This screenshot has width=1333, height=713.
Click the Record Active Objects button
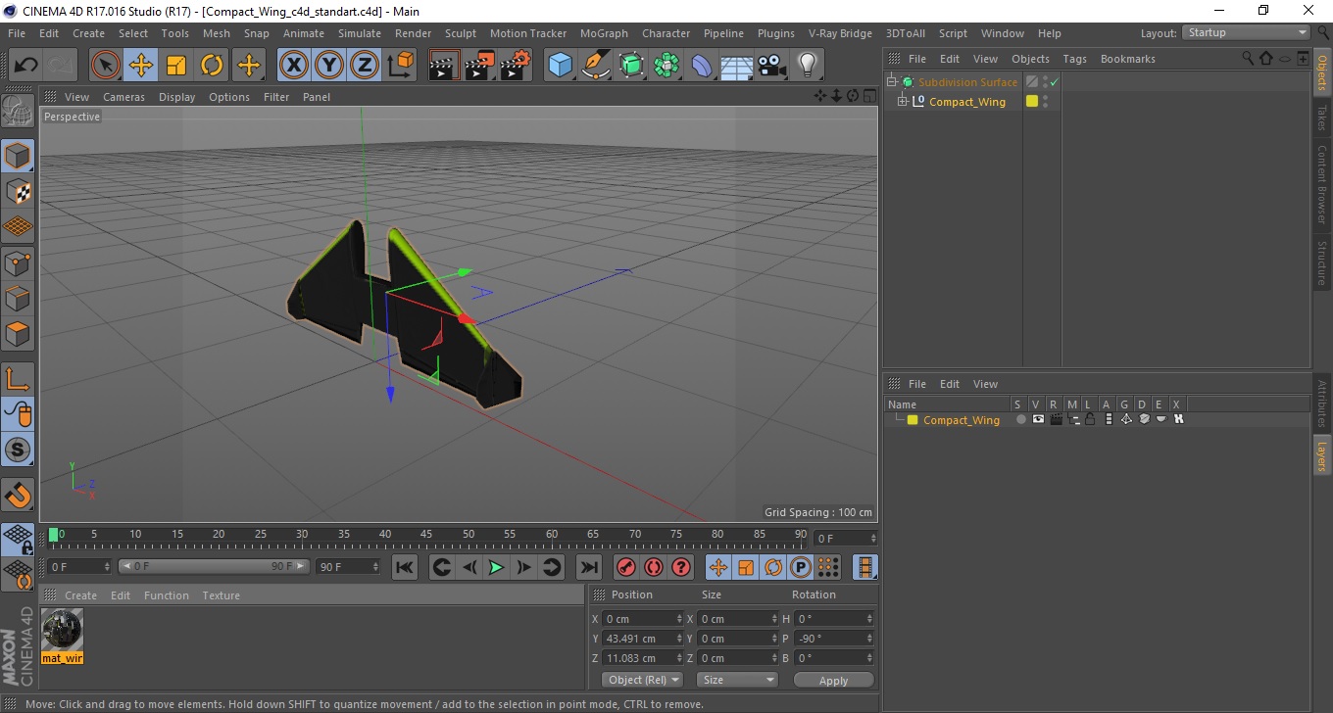pos(626,567)
